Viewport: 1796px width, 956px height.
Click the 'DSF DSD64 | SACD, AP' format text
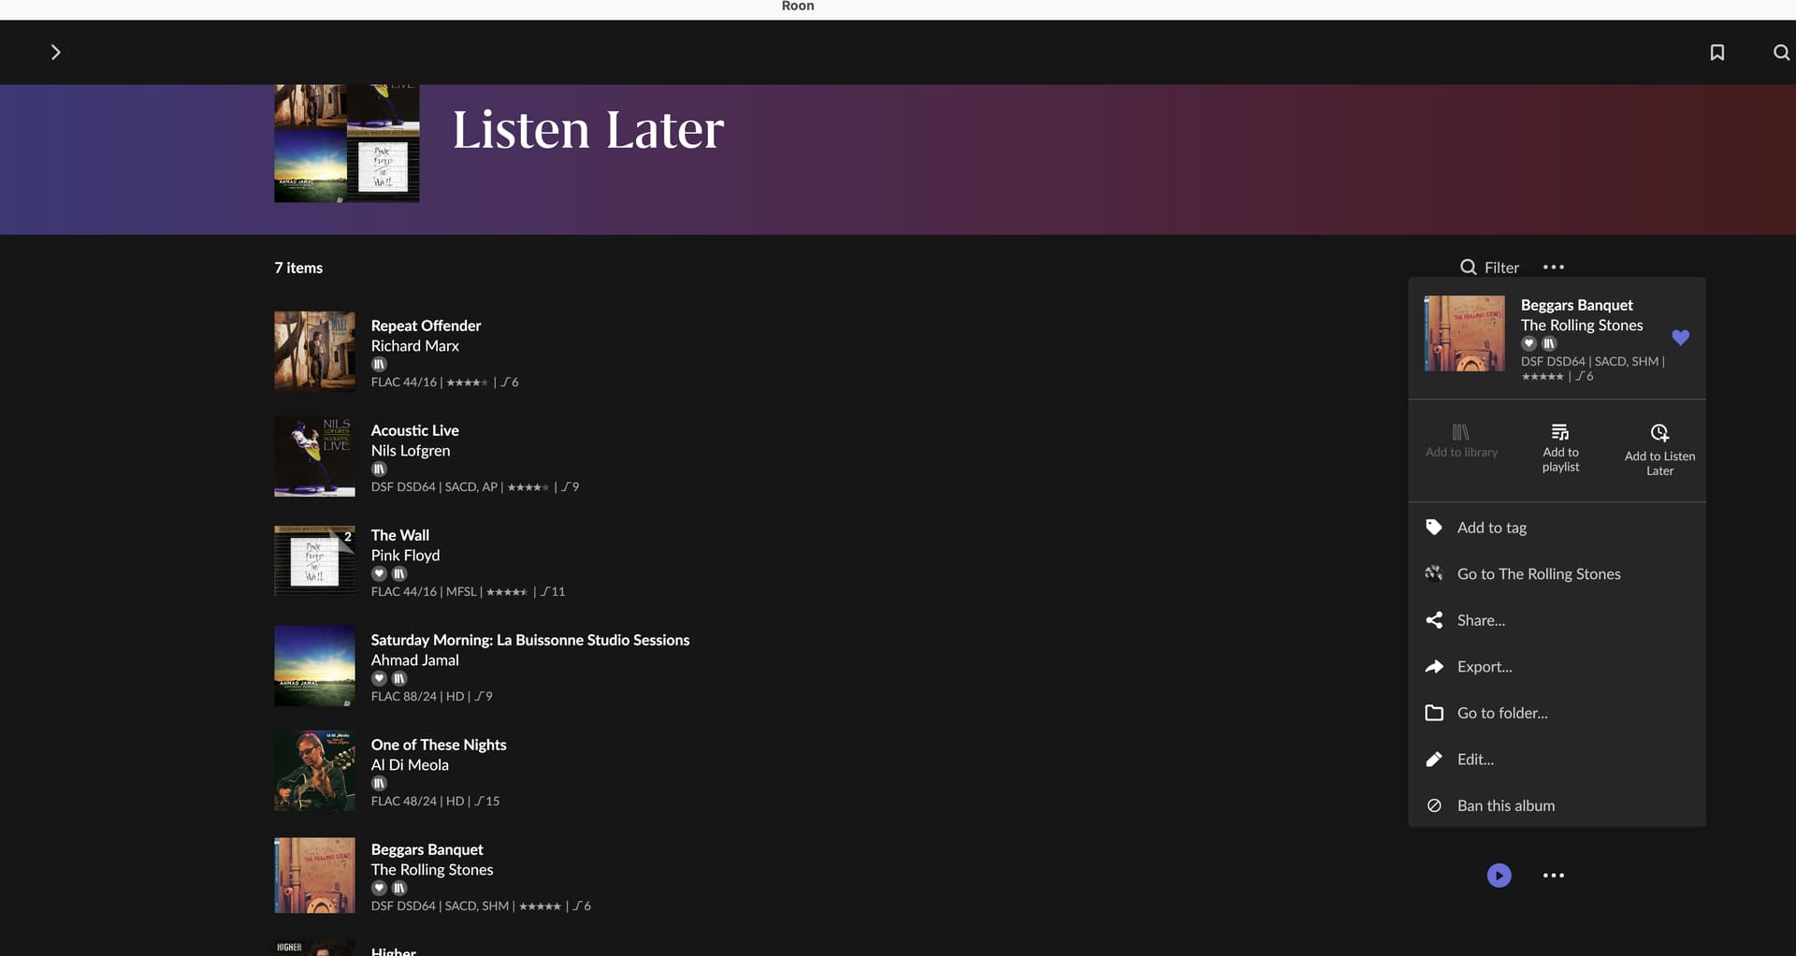[434, 487]
